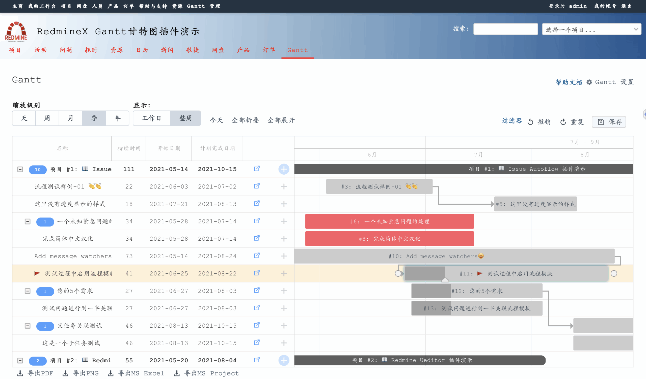Open issue #3 via its external-link icon
Image resolution: width=646 pixels, height=379 pixels.
coord(256,186)
